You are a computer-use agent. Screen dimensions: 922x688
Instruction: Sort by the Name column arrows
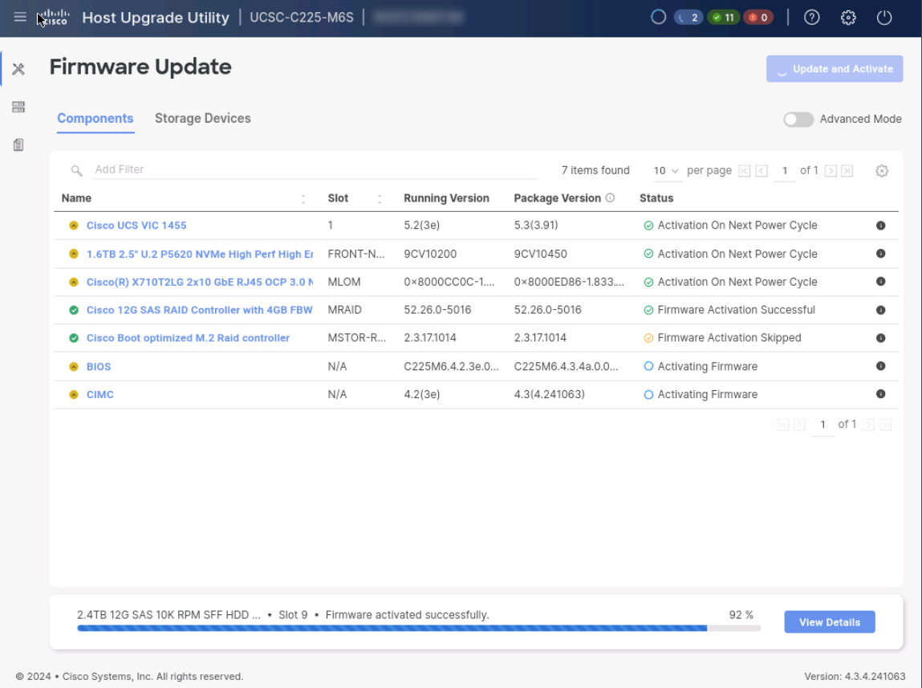pyautogui.click(x=303, y=199)
